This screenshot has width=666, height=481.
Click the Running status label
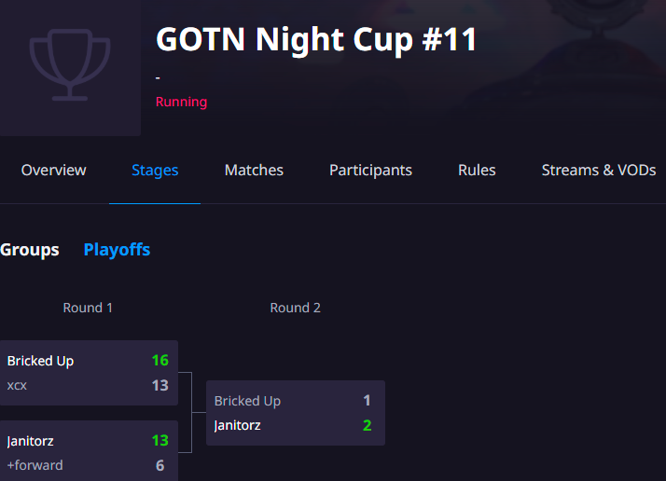(x=181, y=102)
